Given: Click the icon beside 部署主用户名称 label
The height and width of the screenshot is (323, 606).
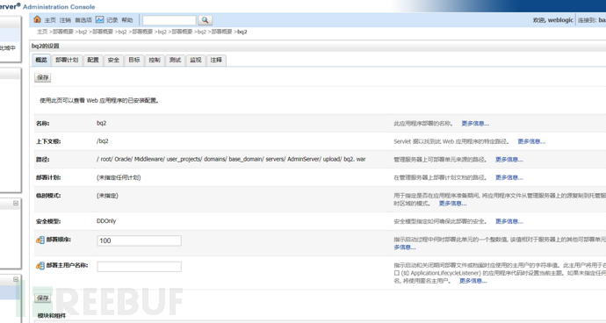Looking at the screenshot, I should tap(40, 266).
